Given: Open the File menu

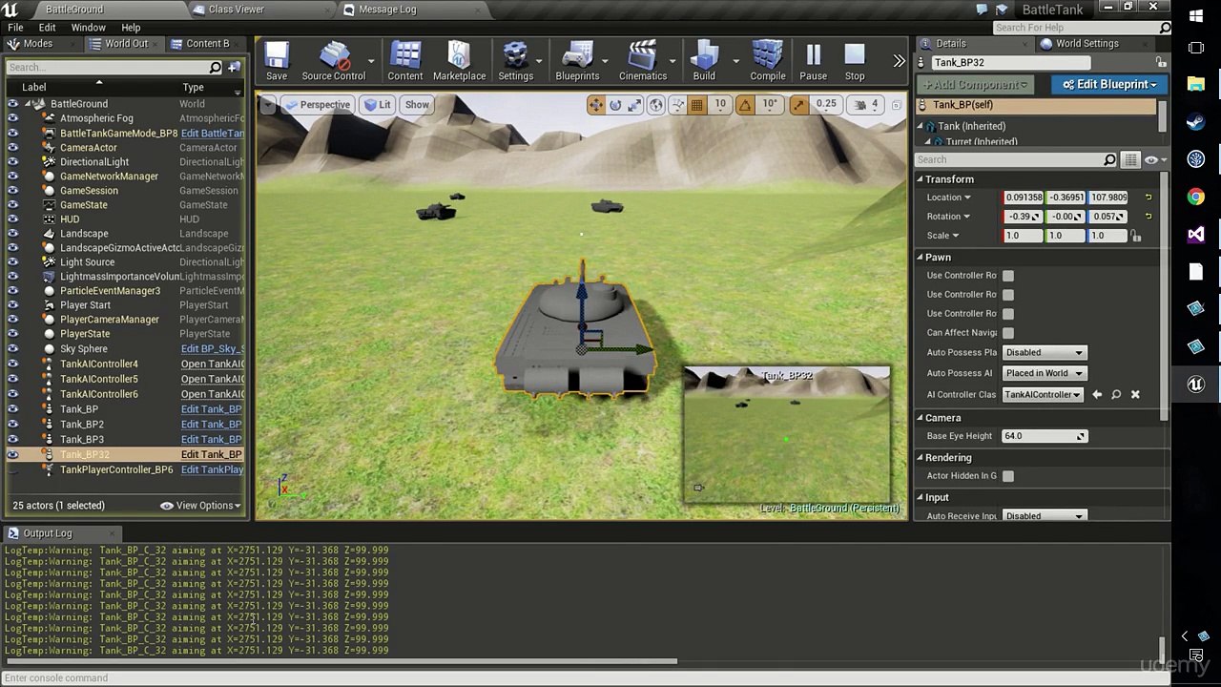Looking at the screenshot, I should [15, 28].
